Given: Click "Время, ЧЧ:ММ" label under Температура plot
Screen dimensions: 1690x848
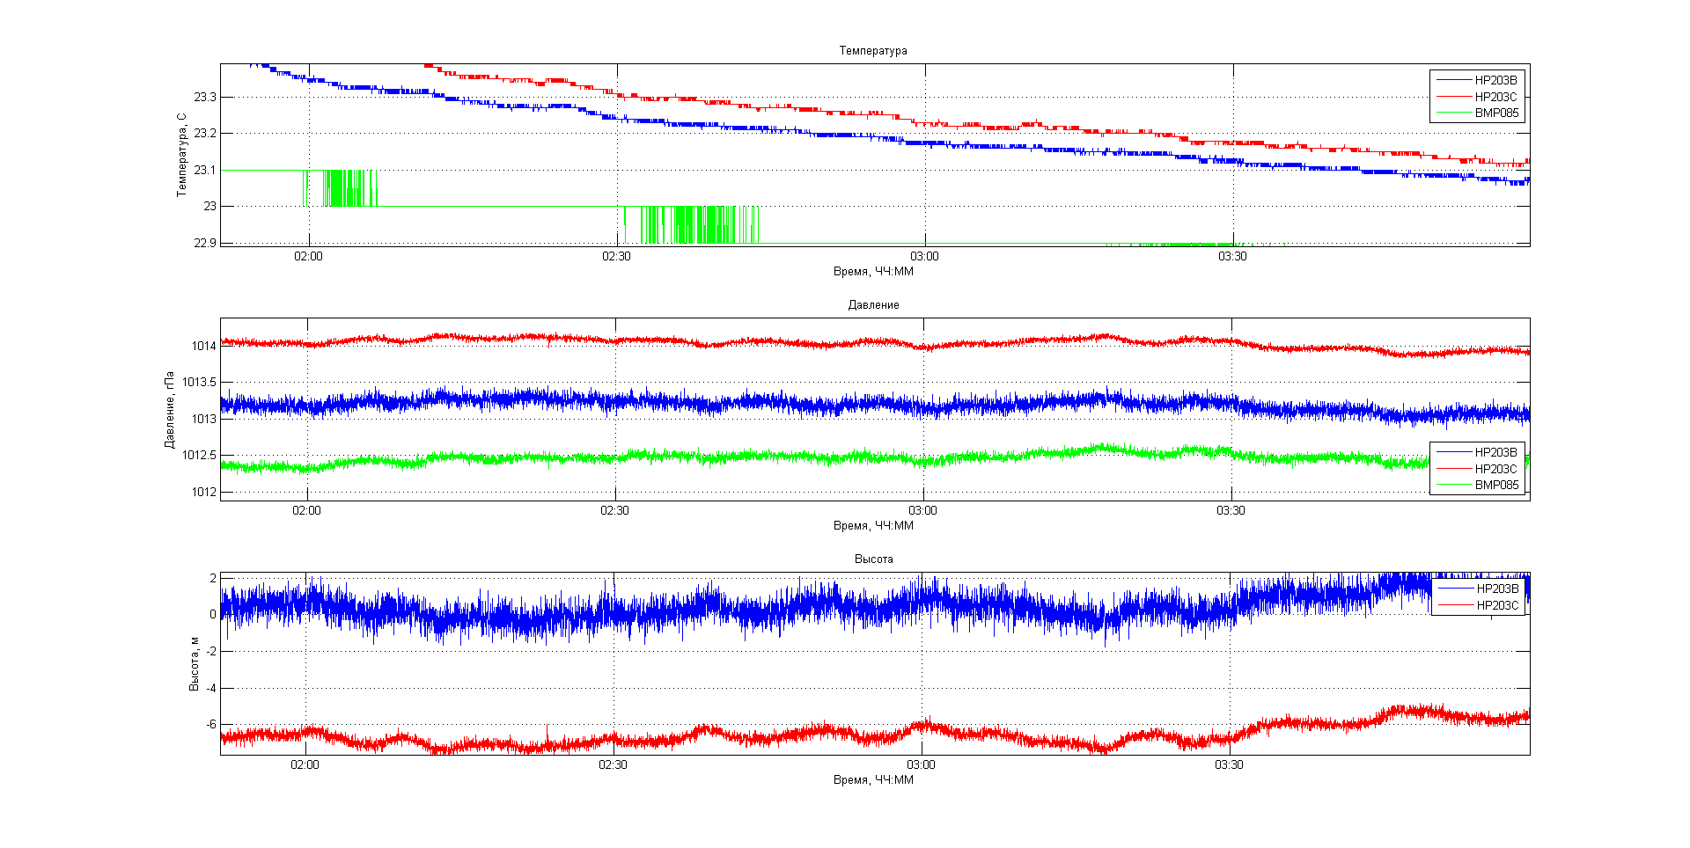Looking at the screenshot, I should point(873,272).
